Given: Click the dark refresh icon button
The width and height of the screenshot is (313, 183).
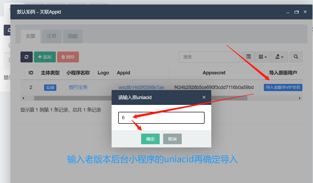Looking at the screenshot, I should 26,57.
